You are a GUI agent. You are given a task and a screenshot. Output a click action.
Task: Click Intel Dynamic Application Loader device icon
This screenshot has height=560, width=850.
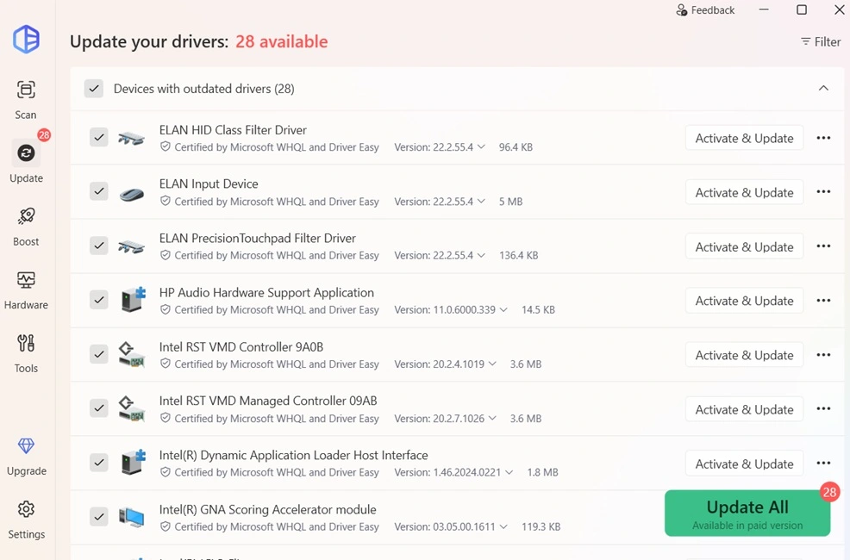point(133,462)
